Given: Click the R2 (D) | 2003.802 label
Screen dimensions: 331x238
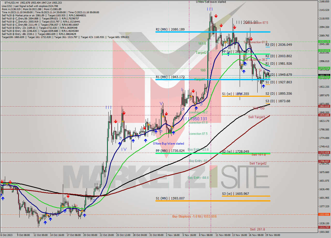Looking at the screenshot, I should point(279,56).
